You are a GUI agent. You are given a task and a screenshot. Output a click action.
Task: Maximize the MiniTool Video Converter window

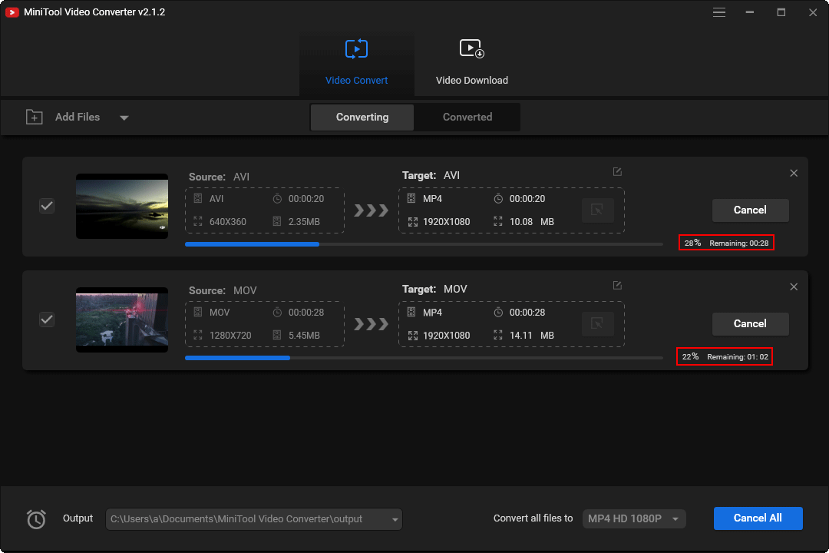click(x=781, y=12)
